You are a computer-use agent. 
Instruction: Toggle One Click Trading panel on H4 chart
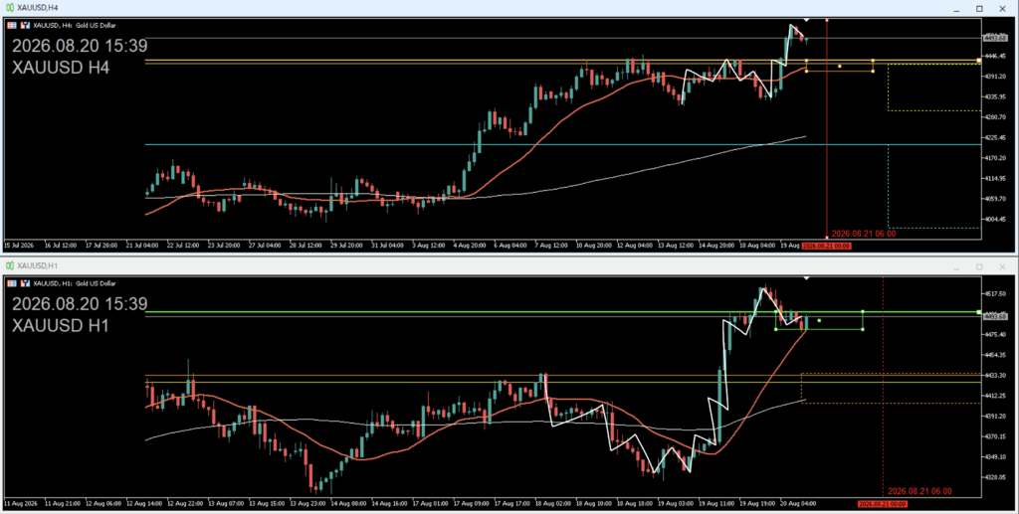click(12, 25)
